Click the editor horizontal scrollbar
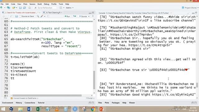This screenshot has height=112, width=199. pyautogui.click(x=47, y=96)
